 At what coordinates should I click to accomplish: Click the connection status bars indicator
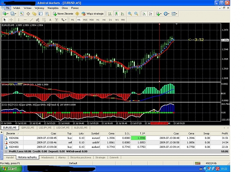click(x=198, y=163)
